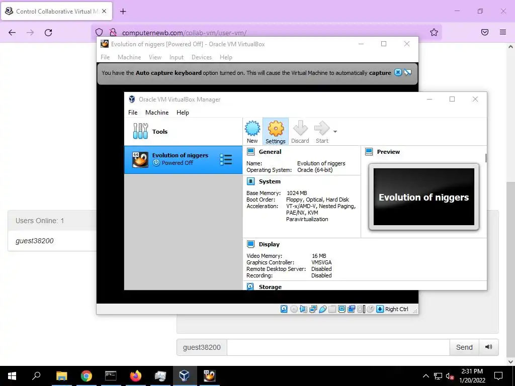515x386 pixels.
Task: Toggle chat sound with the speaker button
Action: pos(488,347)
